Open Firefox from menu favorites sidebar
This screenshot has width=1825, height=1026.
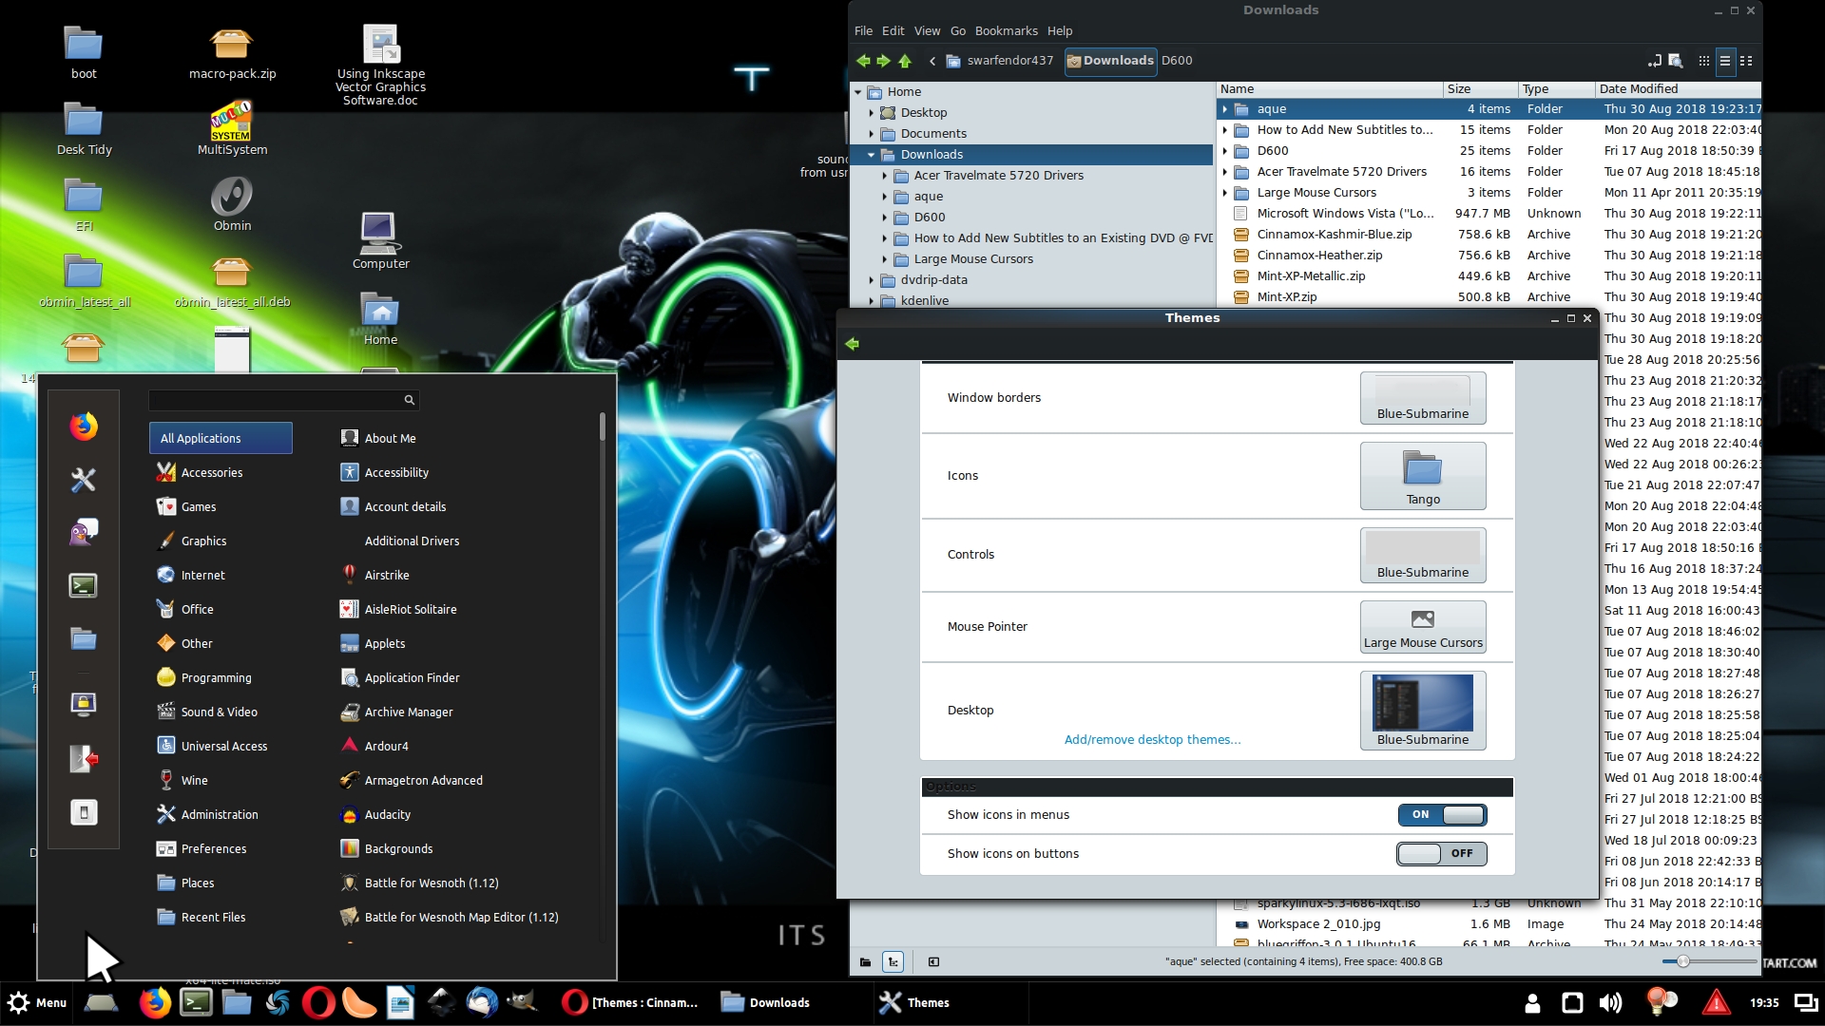coord(84,427)
